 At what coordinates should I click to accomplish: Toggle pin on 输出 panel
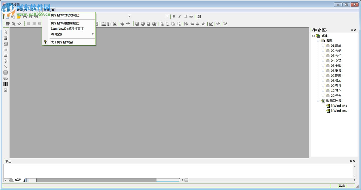351,161
